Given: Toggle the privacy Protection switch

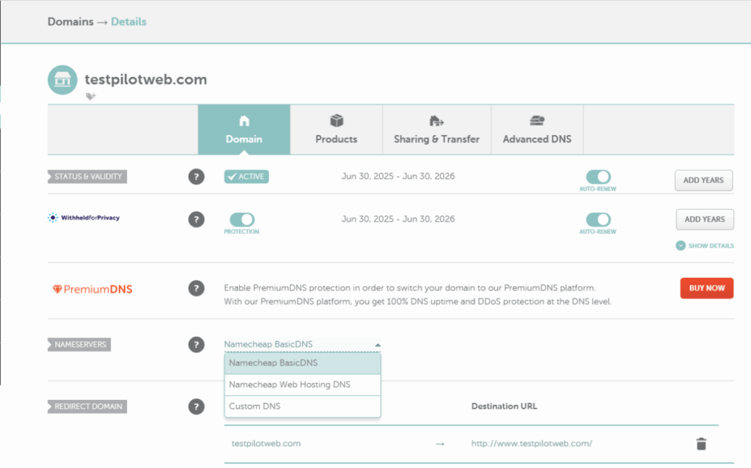Looking at the screenshot, I should (242, 219).
